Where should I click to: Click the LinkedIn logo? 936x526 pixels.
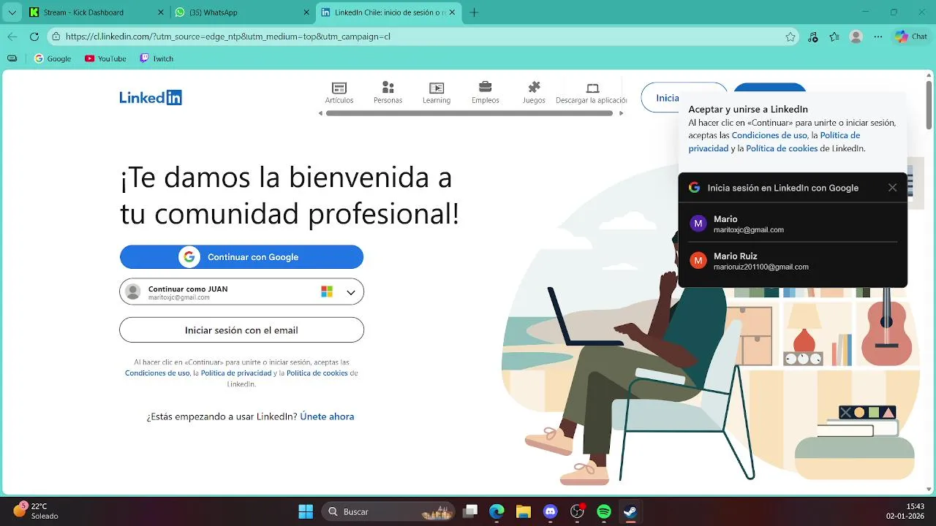pos(151,97)
